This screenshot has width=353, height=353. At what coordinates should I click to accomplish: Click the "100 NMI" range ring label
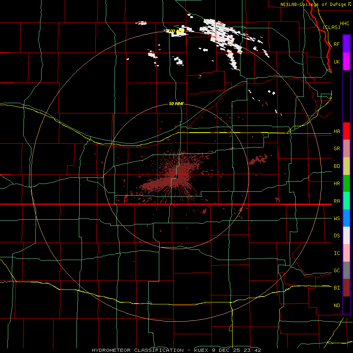[x=176, y=31]
